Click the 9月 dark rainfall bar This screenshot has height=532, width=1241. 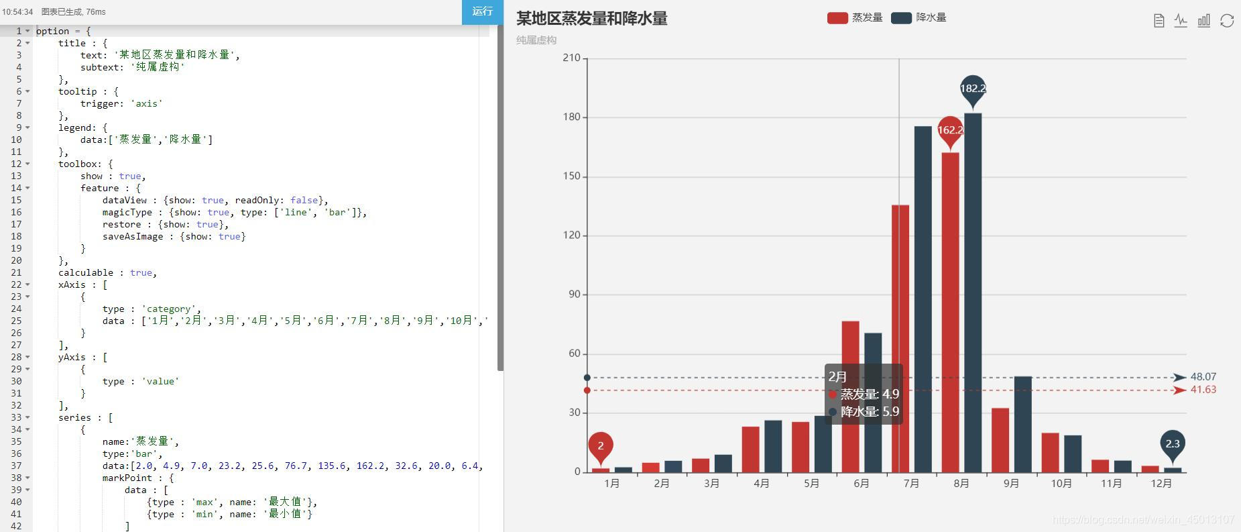coord(1022,424)
